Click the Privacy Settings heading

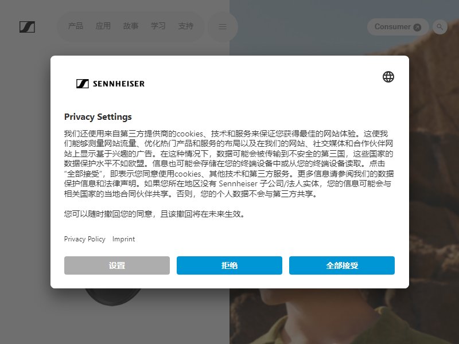tap(98, 117)
